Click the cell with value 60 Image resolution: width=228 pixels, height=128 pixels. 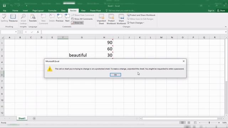click(x=104, y=49)
